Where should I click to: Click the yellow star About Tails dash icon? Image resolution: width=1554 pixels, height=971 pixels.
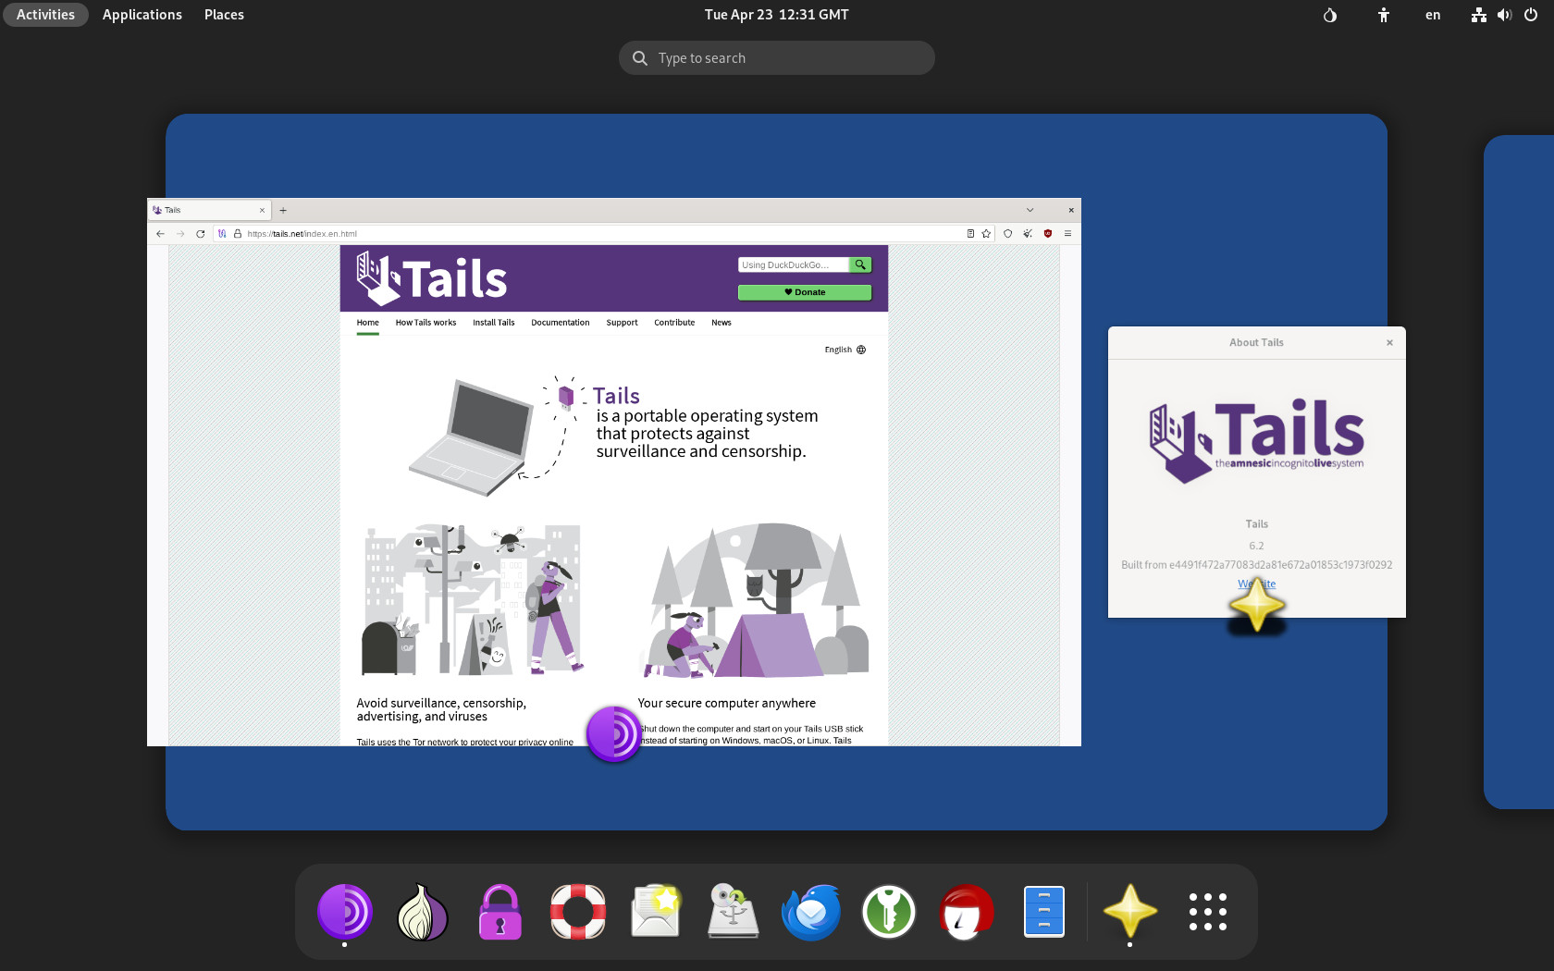pos(1129,912)
